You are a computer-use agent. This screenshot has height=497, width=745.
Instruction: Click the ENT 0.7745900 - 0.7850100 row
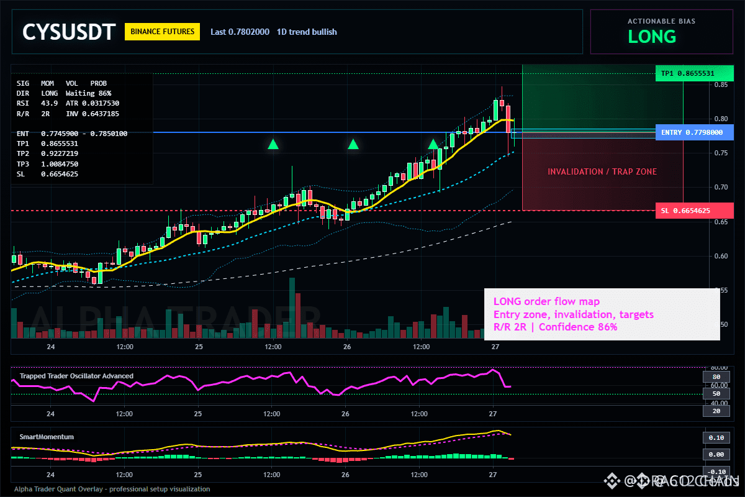coord(72,133)
